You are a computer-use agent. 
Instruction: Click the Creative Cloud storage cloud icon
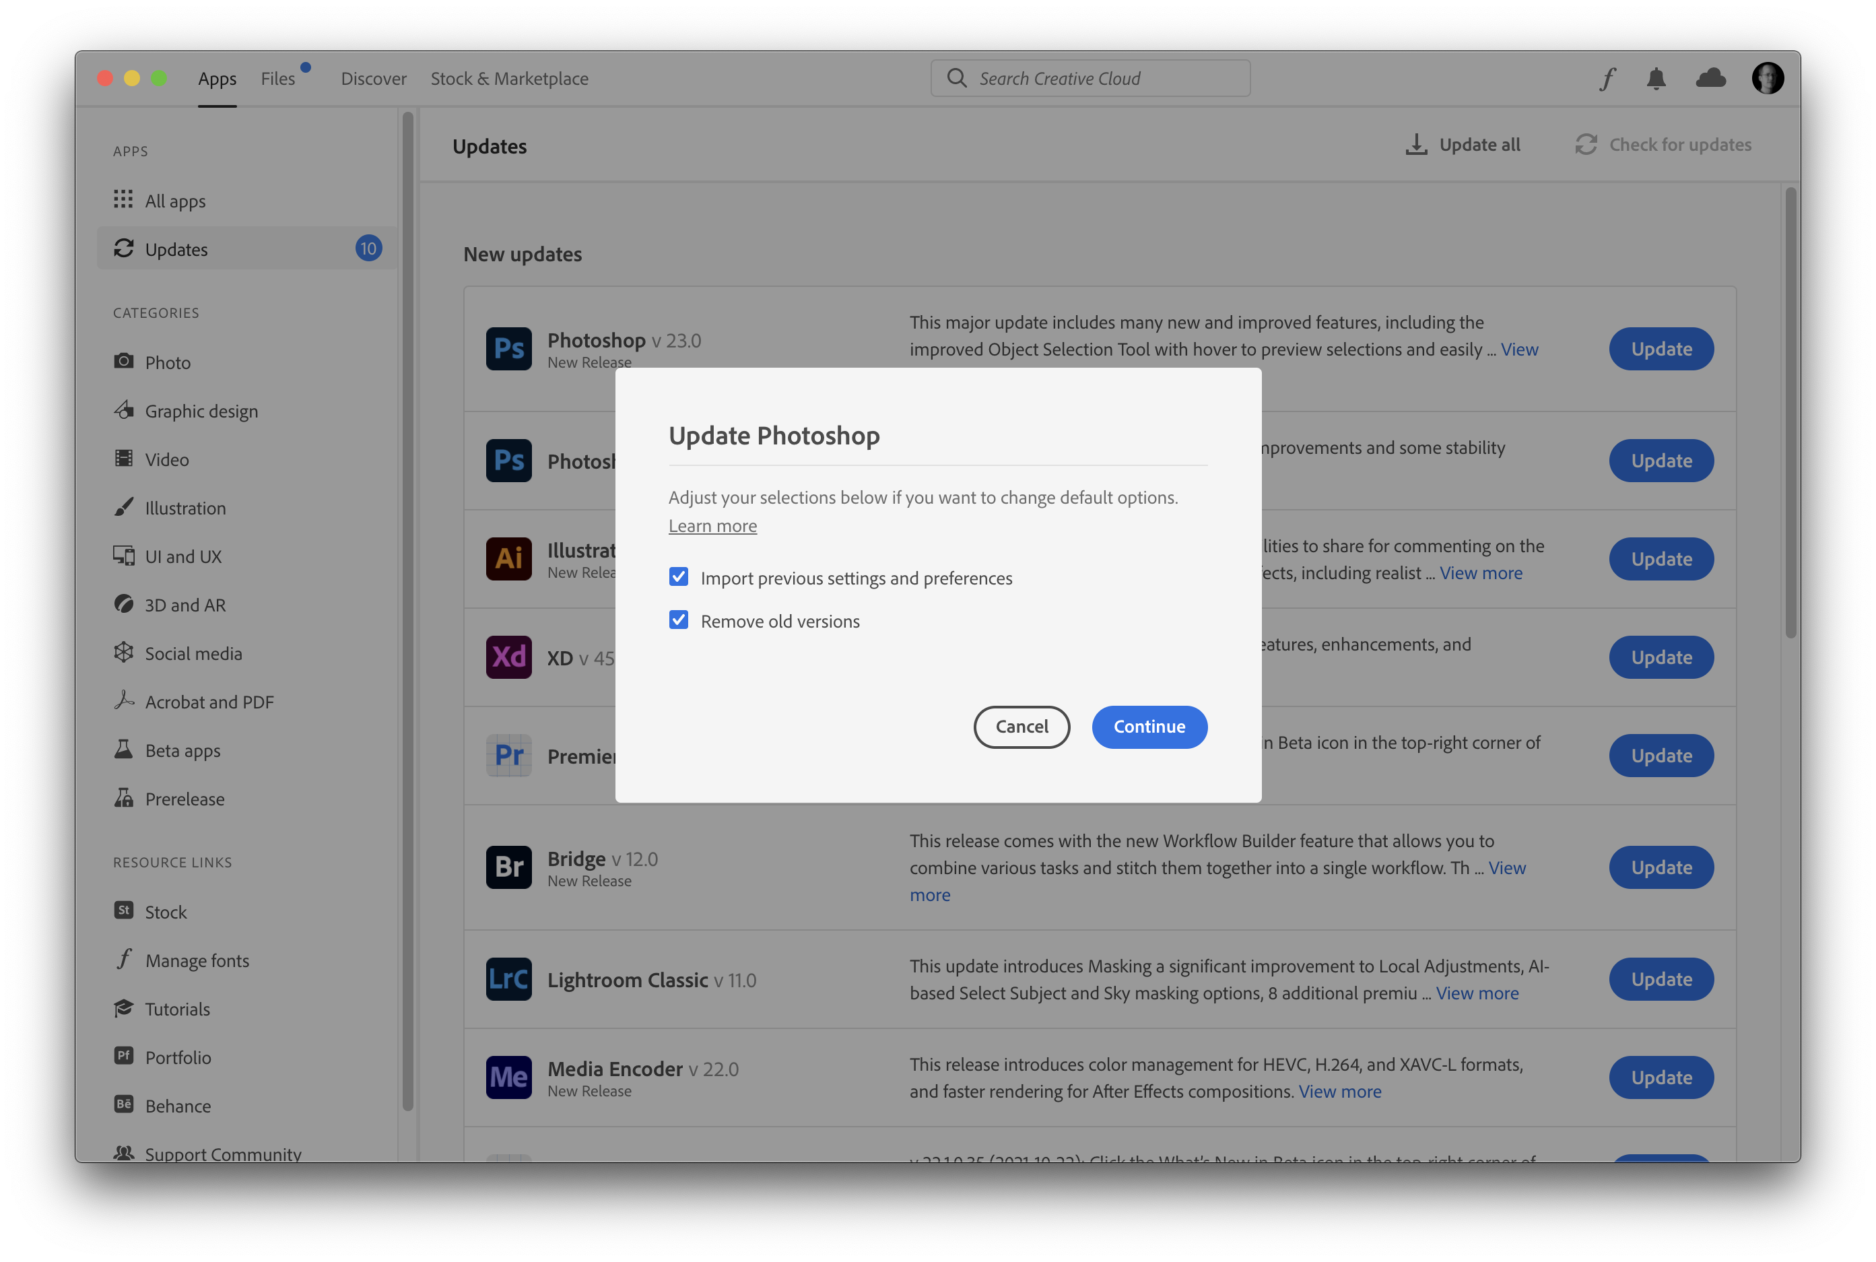(x=1710, y=77)
